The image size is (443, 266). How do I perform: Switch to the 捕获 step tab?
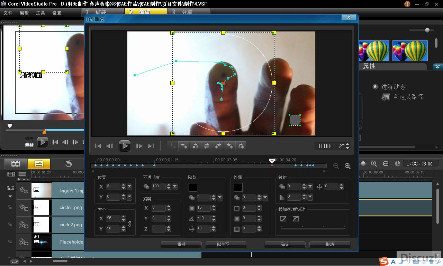tap(103, 12)
